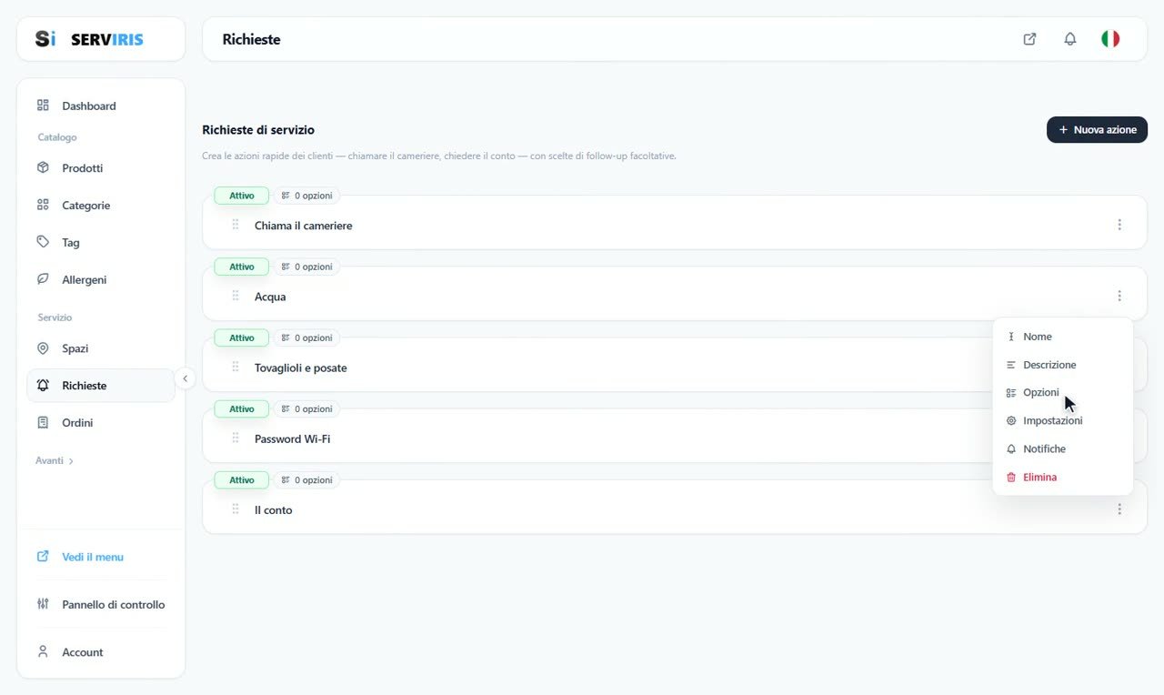1164x695 pixels.
Task: Click the Il conto row title
Action: point(273,510)
